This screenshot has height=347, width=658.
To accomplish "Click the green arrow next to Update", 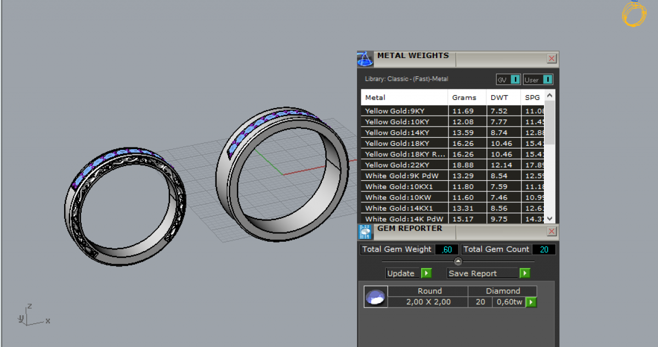I will tap(426, 273).
